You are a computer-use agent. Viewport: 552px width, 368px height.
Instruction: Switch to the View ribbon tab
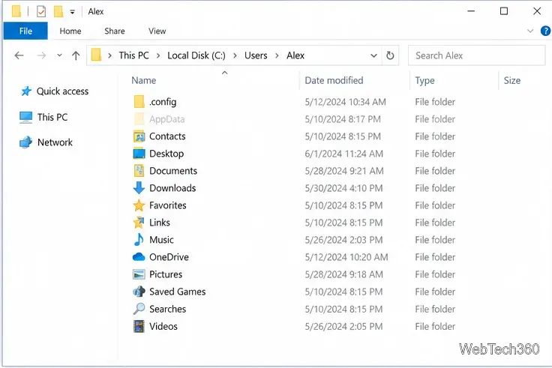(x=157, y=31)
